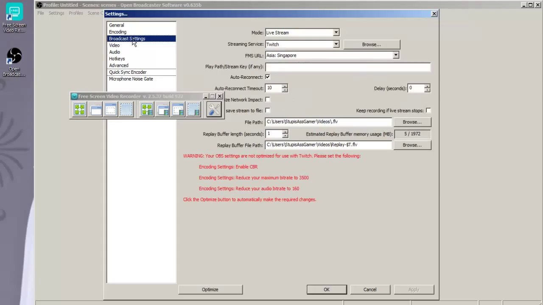
Task: Select the capture region screenshot tool
Action: pos(126,110)
